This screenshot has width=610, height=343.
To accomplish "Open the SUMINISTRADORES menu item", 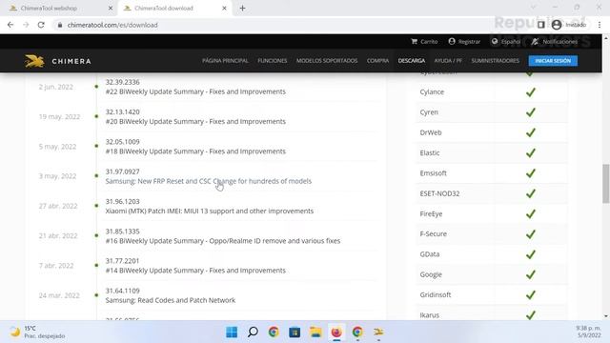I will (x=496, y=61).
